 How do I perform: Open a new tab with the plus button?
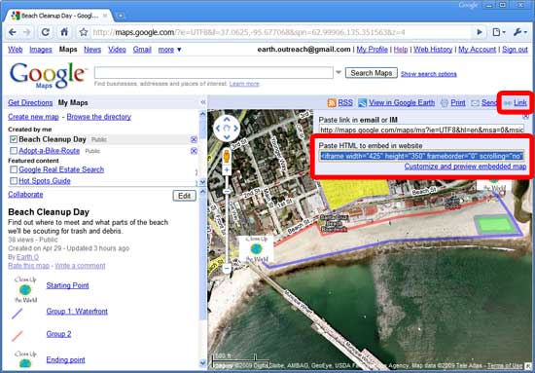pos(120,16)
